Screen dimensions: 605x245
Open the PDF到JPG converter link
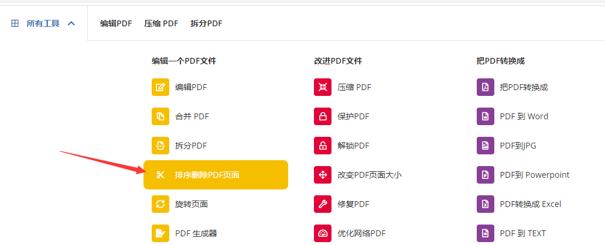518,146
